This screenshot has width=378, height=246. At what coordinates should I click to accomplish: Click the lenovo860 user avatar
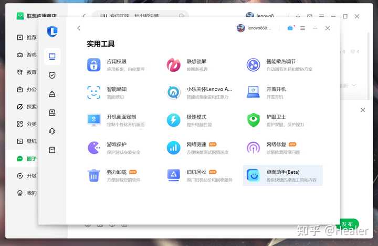coord(241,28)
